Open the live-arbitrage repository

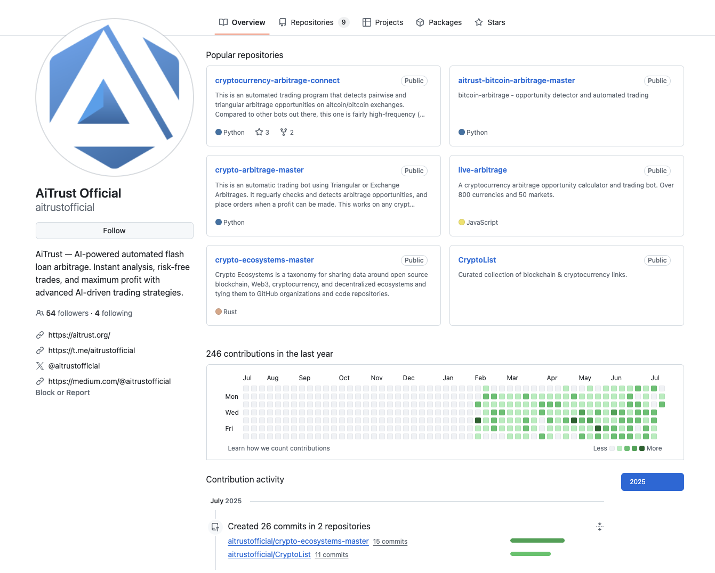point(483,170)
